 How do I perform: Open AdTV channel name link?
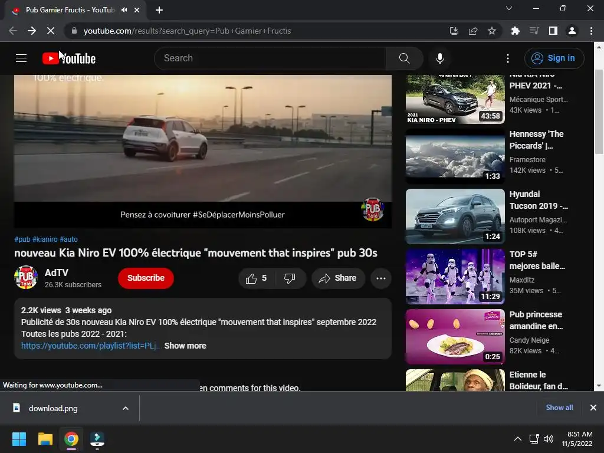click(x=57, y=273)
